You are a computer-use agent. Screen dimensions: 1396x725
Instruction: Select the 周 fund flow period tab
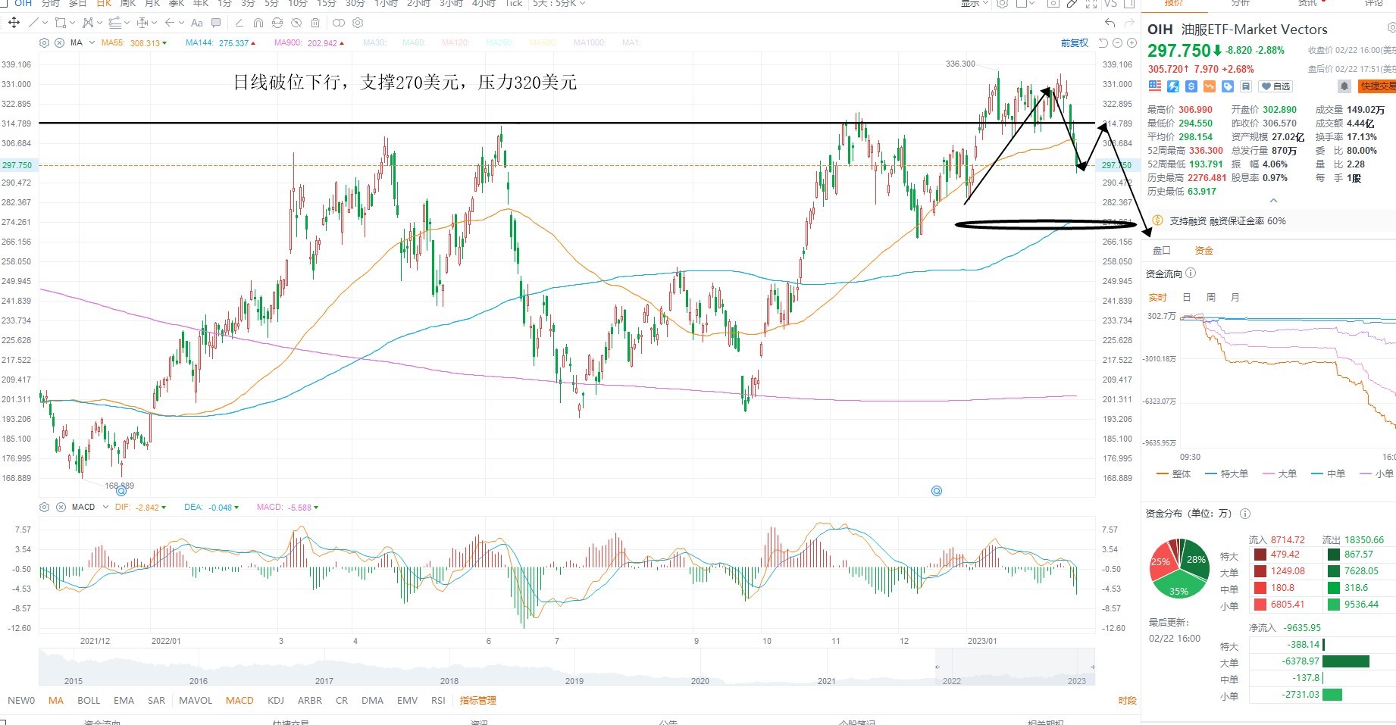coord(1211,297)
